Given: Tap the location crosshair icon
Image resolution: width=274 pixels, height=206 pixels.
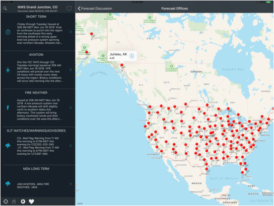Looking at the screenshot, I should click(x=5, y=202).
